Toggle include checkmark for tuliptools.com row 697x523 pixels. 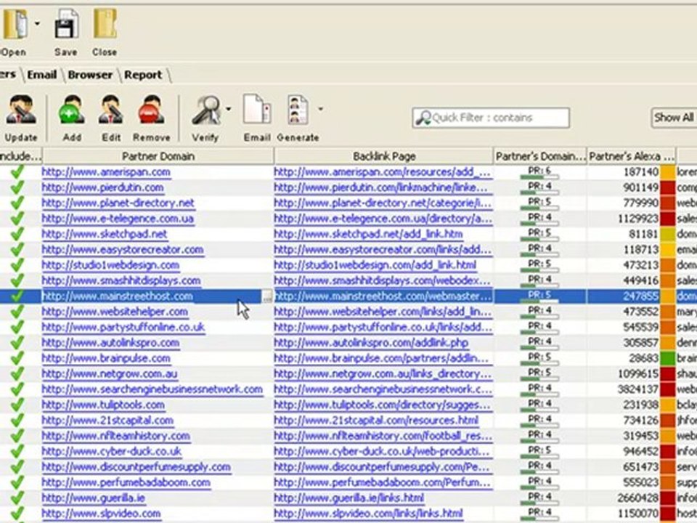pos(17,405)
